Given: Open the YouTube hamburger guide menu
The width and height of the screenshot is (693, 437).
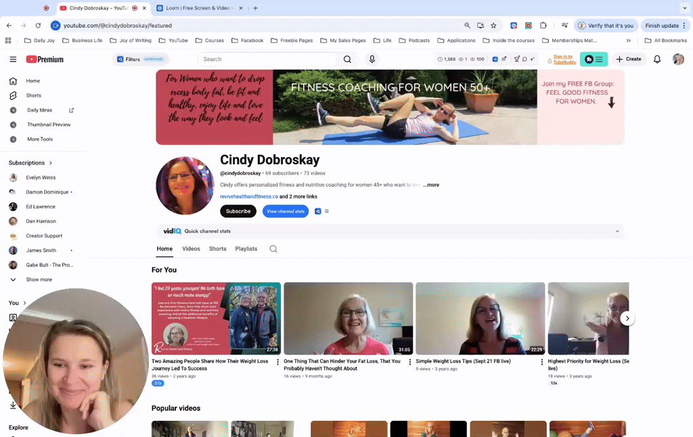Looking at the screenshot, I should (13, 60).
